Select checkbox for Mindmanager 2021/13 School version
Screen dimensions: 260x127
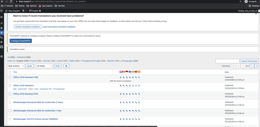coord(10,119)
